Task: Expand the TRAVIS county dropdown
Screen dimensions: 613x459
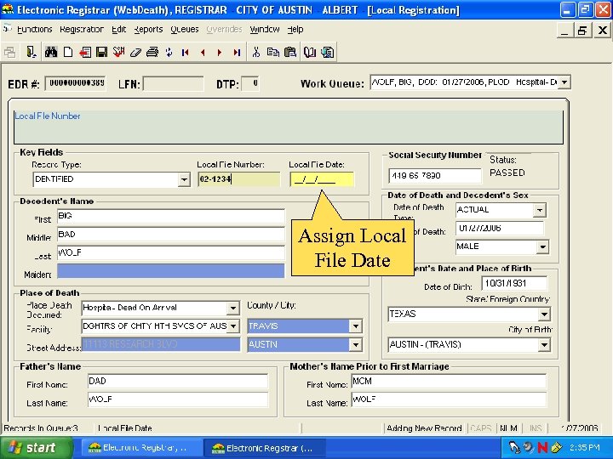Action: pyautogui.click(x=355, y=326)
